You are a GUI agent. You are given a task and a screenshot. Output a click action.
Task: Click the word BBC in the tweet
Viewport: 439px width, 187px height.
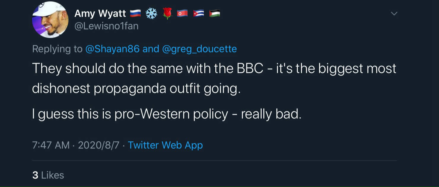click(x=250, y=68)
